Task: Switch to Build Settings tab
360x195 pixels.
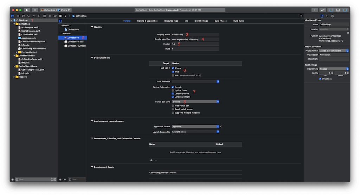Action: coord(201,21)
